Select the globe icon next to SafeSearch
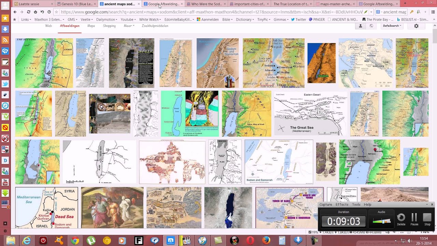Screen dimensions: 437x246 pyautogui.click(x=371, y=26)
